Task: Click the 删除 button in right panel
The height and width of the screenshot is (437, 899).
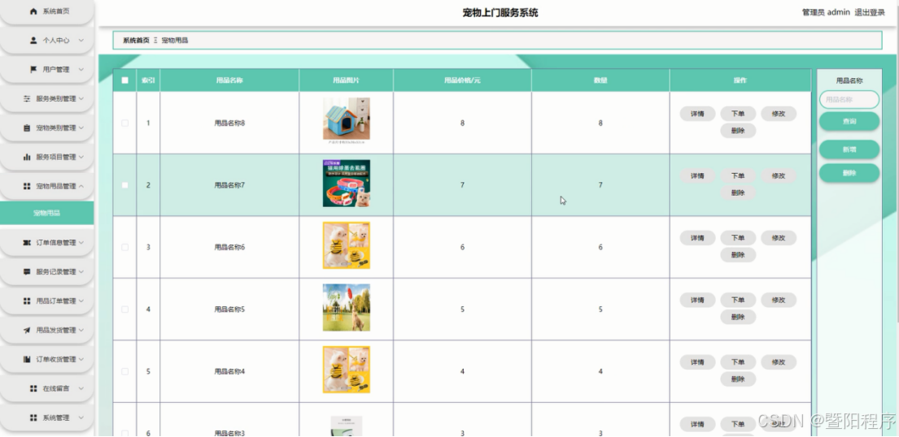Action: pos(849,173)
